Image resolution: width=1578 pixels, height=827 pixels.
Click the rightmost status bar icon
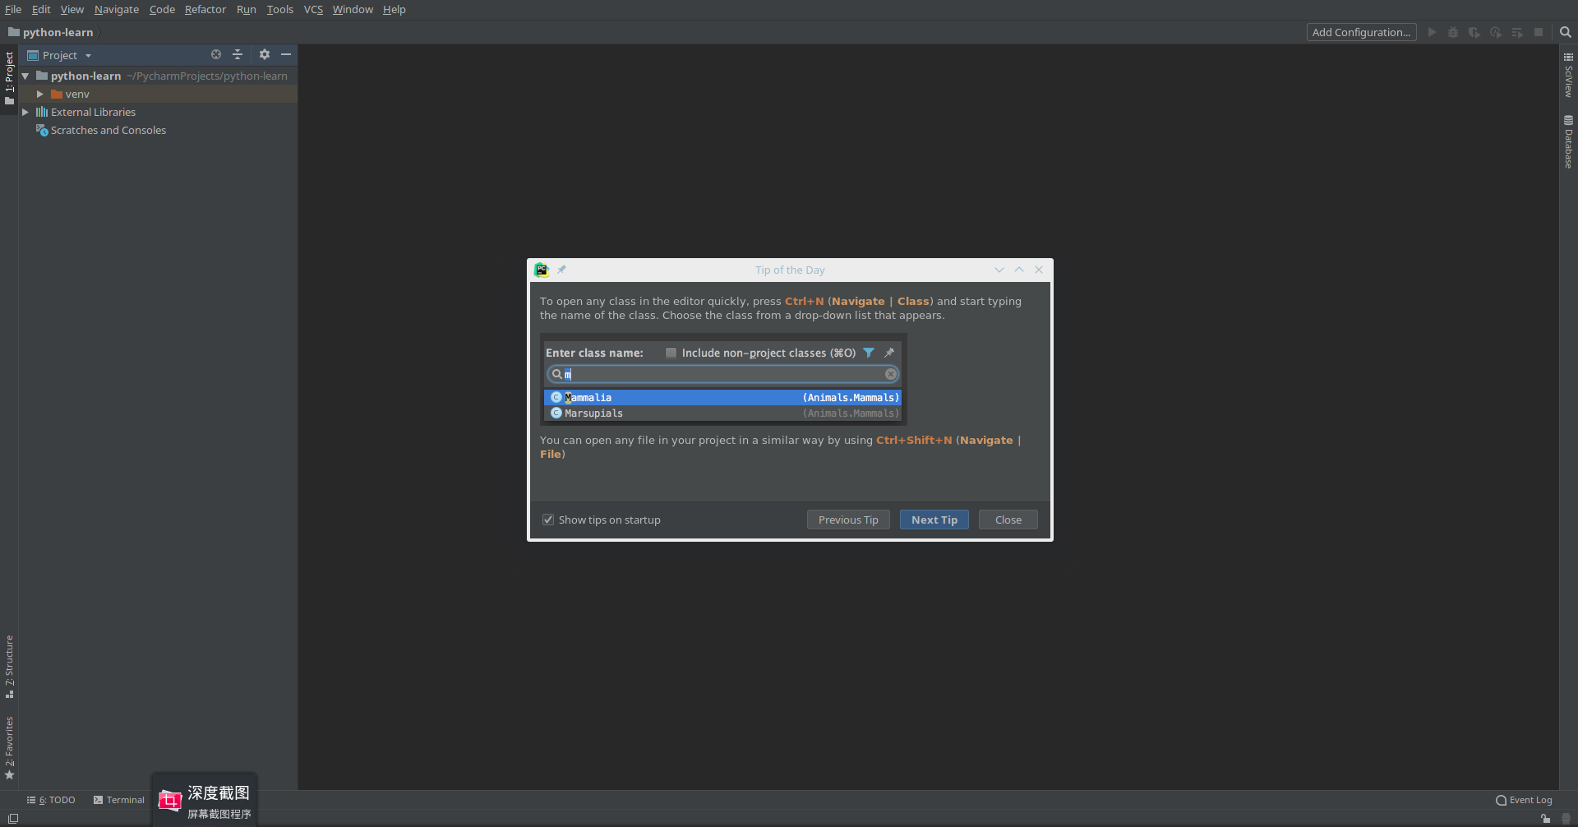click(x=1566, y=819)
